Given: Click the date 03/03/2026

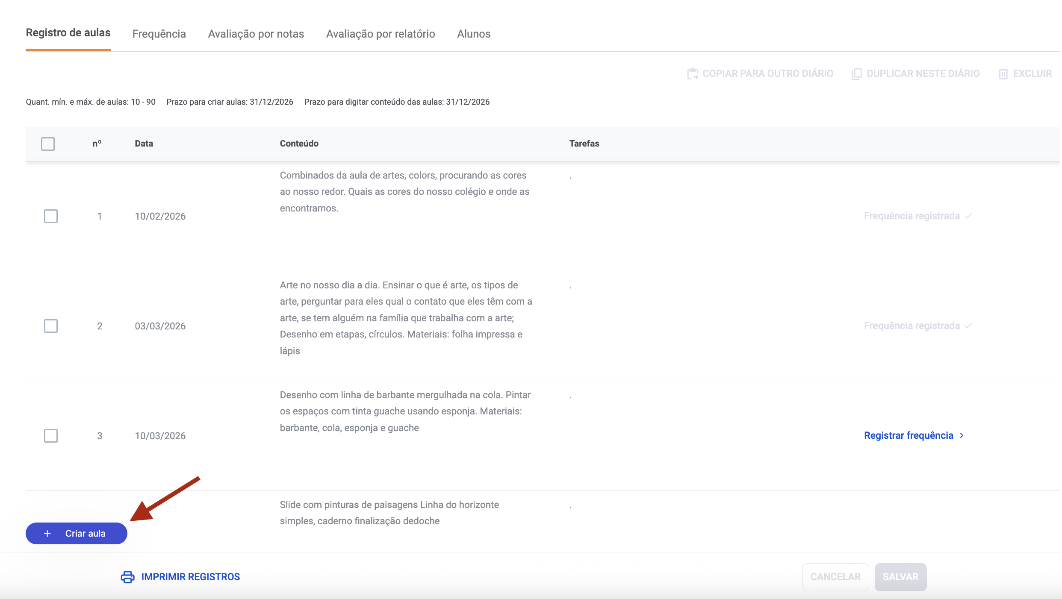Looking at the screenshot, I should pos(160,326).
